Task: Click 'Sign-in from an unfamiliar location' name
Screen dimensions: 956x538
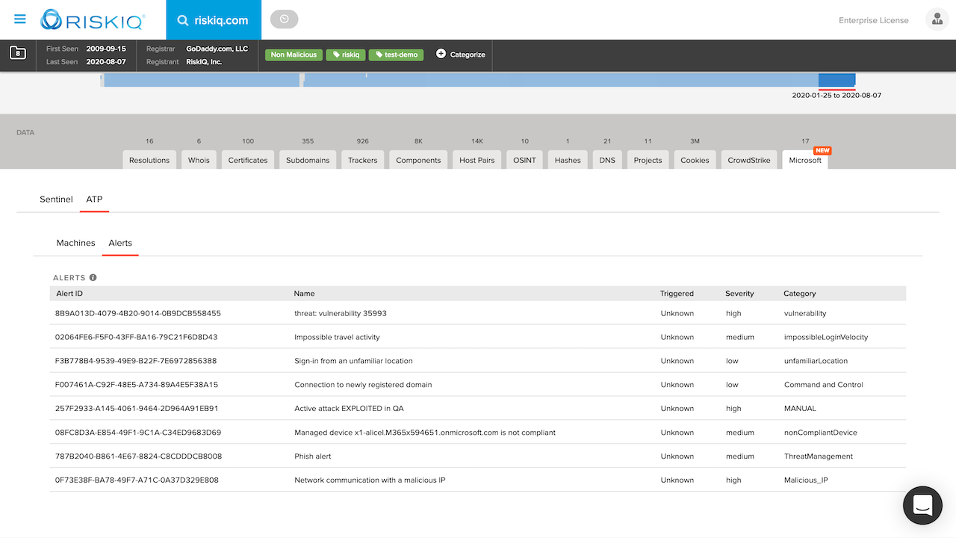Action: tap(353, 361)
